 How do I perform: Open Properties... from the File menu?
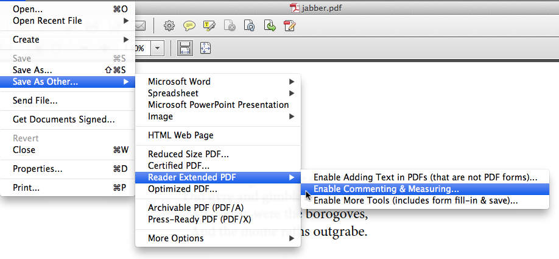click(x=68, y=169)
